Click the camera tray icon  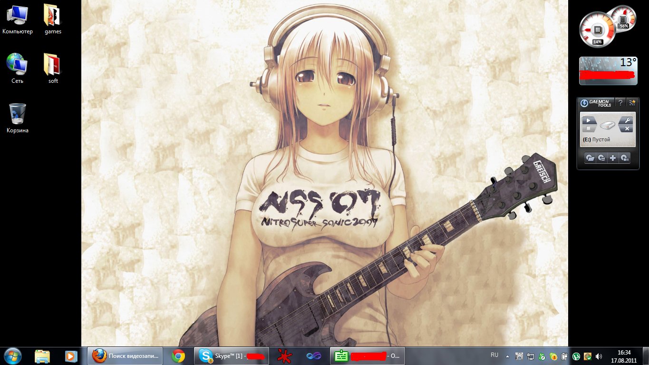[519, 356]
